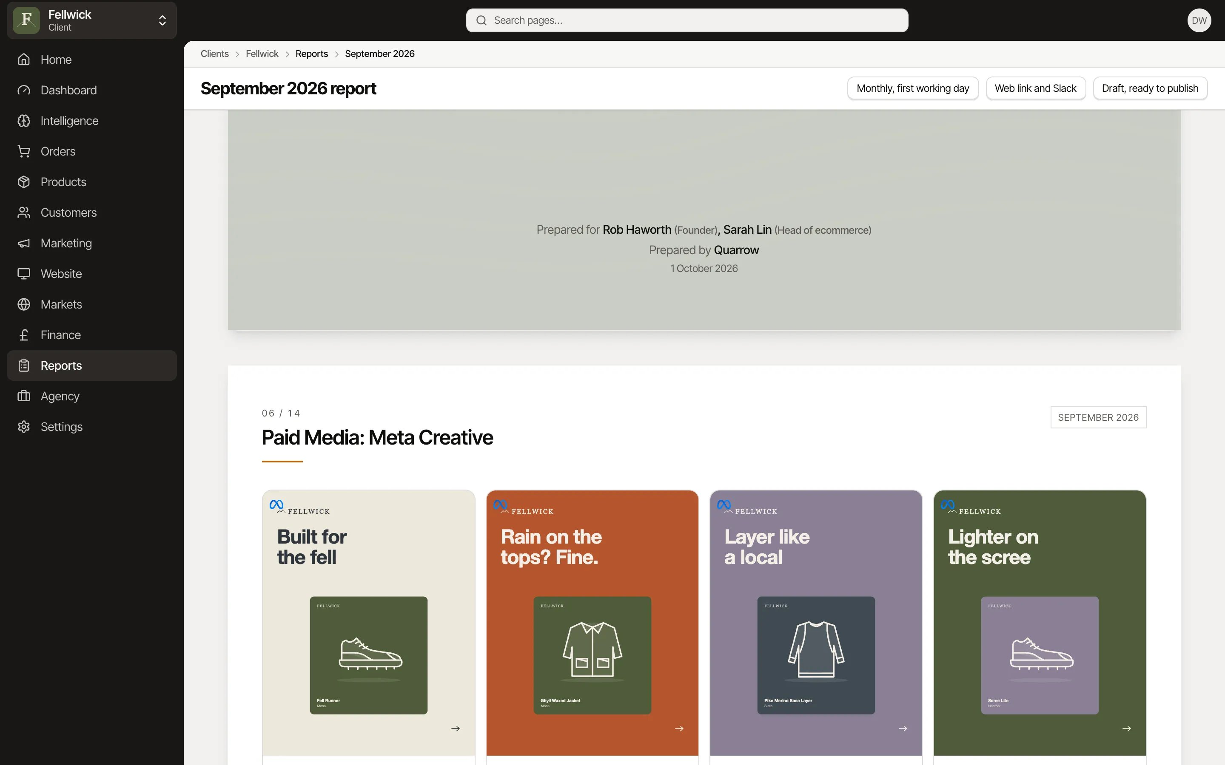1225x765 pixels.
Task: Click the Products box icon
Action: [x=24, y=182]
